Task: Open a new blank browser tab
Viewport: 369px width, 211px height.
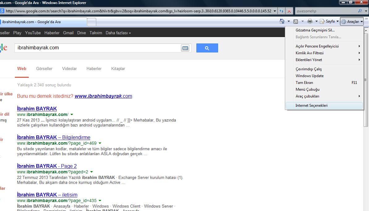Action: tap(92, 22)
